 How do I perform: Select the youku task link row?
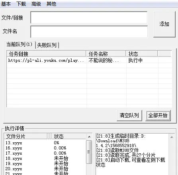(x=89, y=61)
